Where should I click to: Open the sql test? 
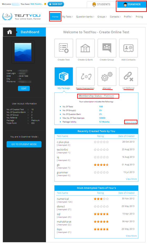pos(59,214)
